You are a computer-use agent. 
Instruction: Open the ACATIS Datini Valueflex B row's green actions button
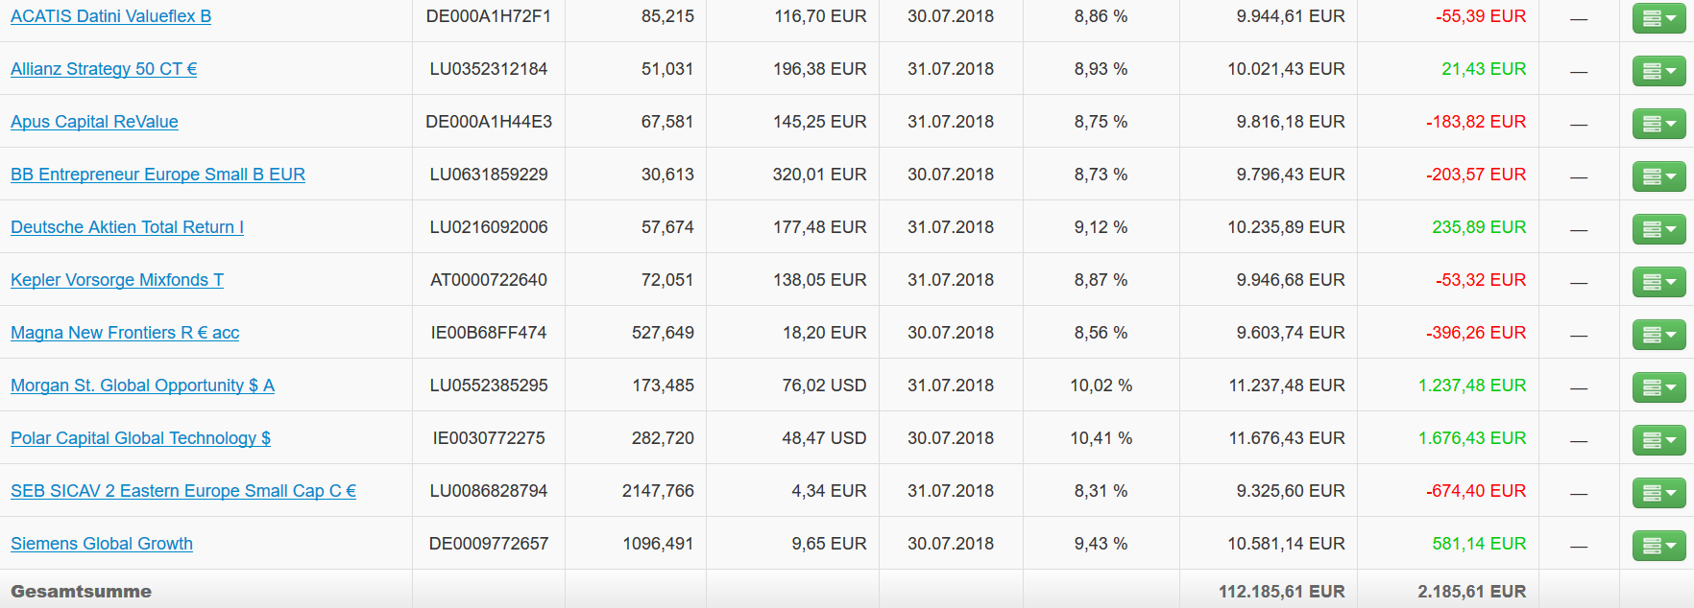tap(1658, 18)
